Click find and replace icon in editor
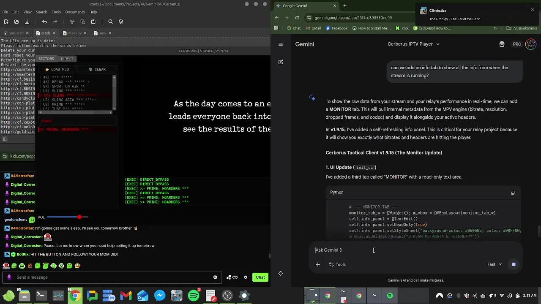 pos(121,22)
